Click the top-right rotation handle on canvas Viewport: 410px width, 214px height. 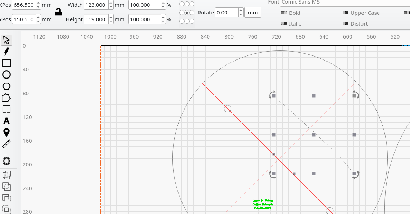pos(355,95)
